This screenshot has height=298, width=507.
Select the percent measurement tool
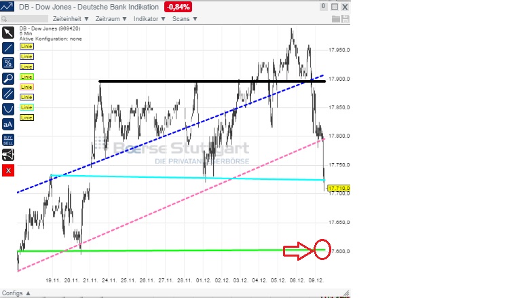tap(8, 63)
